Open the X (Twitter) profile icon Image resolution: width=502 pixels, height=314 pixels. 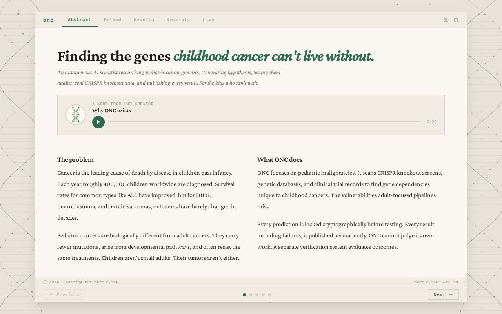pos(446,20)
